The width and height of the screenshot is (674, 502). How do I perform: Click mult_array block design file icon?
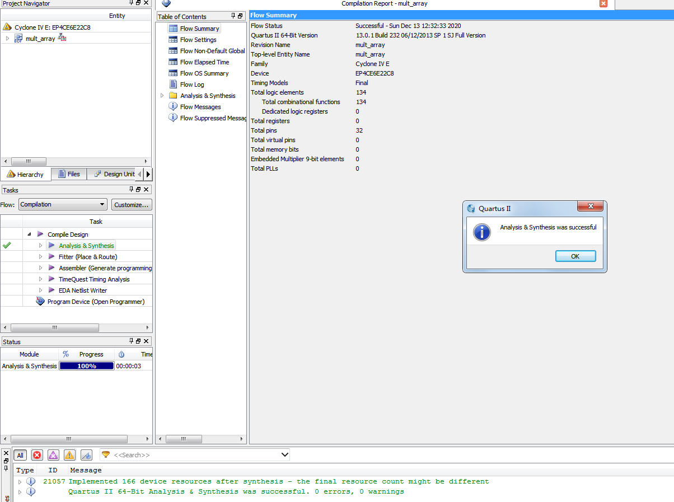pyautogui.click(x=18, y=39)
